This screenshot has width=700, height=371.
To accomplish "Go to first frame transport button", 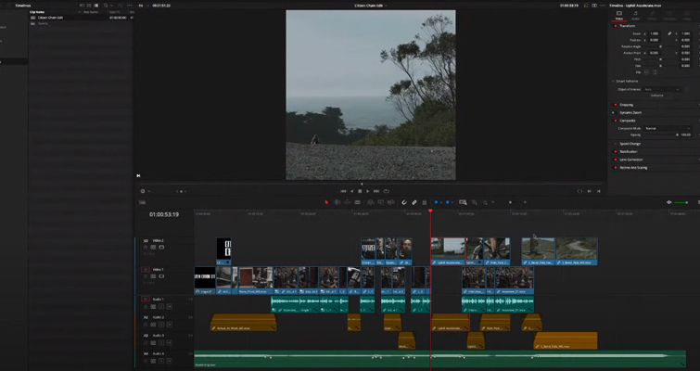I will click(343, 191).
